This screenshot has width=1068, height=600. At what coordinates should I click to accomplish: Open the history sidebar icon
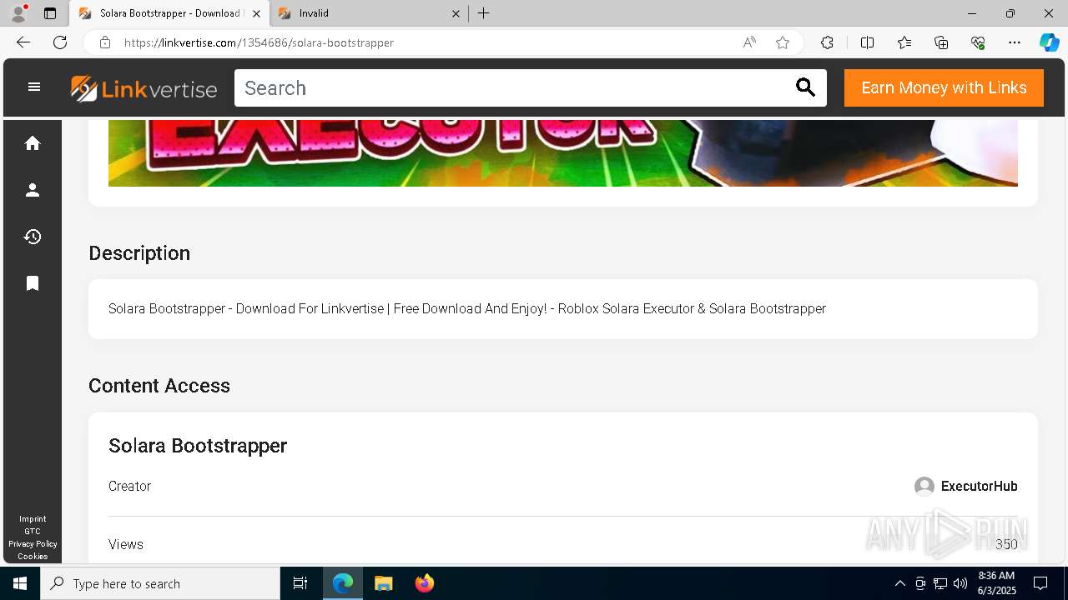point(33,237)
